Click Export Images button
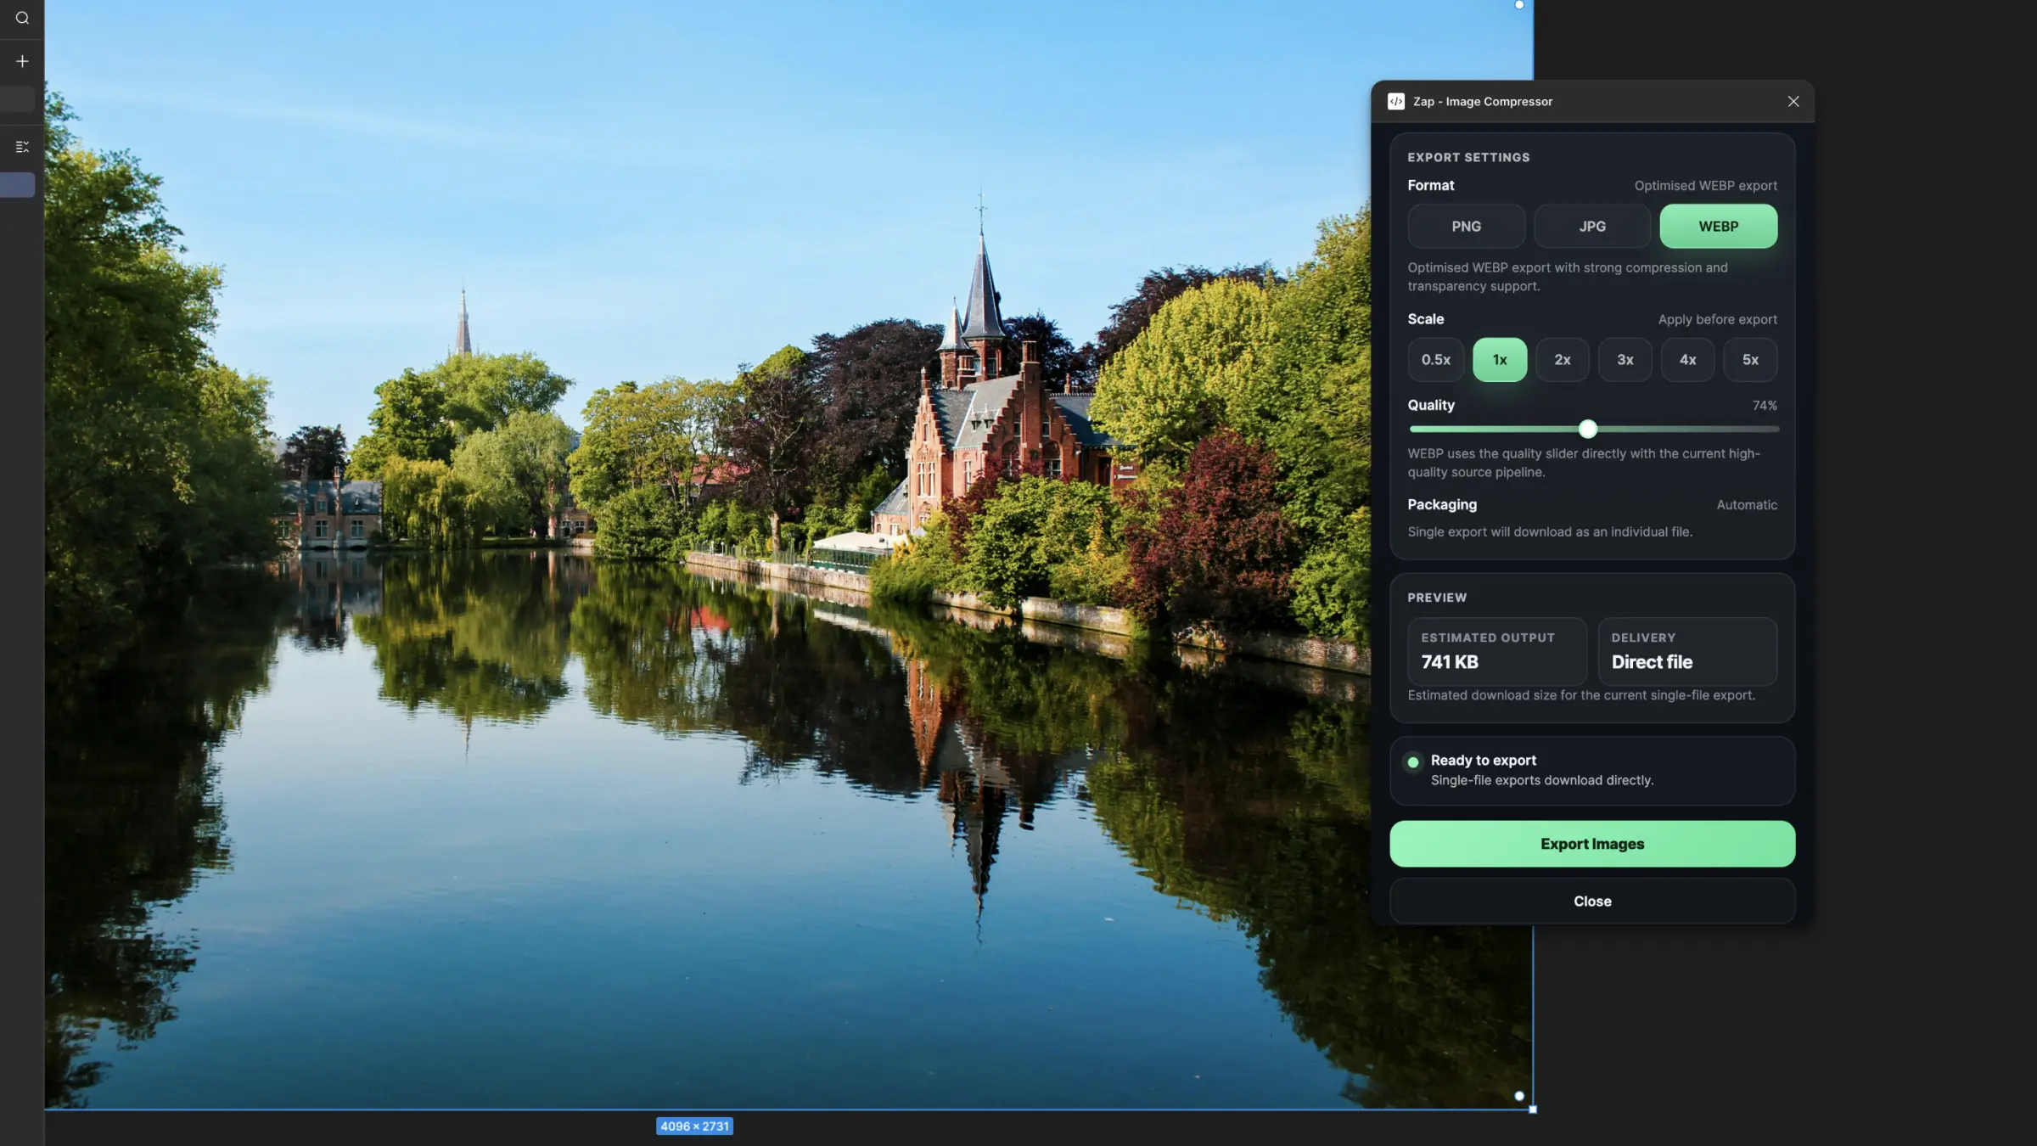2037x1146 pixels. pos(1591,844)
